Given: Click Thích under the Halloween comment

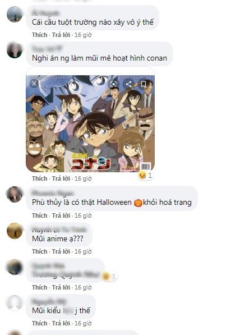Looking at the screenshot, I should pyautogui.click(x=39, y=215).
